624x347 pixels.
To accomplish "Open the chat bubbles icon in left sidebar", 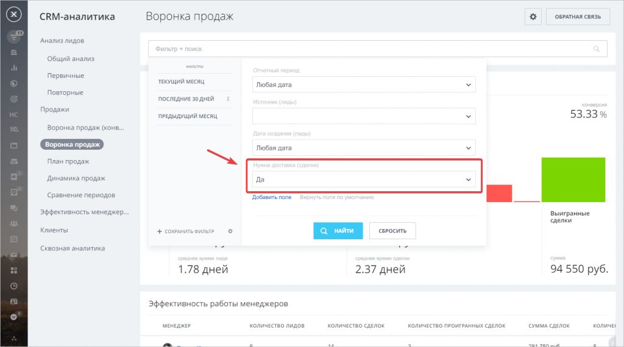I will (x=14, y=208).
